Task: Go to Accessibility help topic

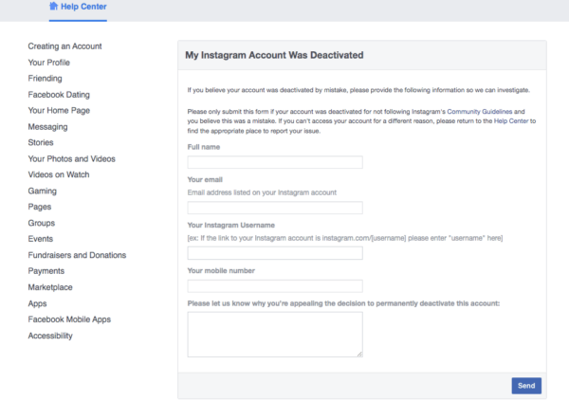Action: [x=49, y=336]
